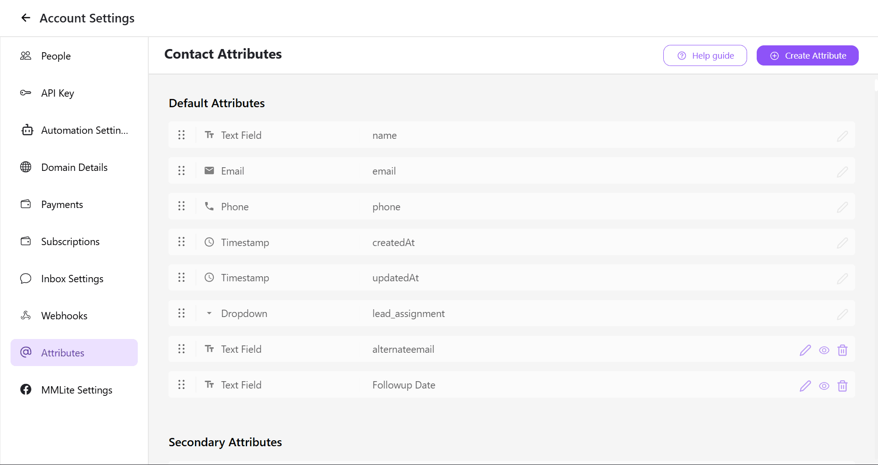This screenshot has width=878, height=465.
Task: Click the pencil icon for name attribute
Action: (842, 136)
